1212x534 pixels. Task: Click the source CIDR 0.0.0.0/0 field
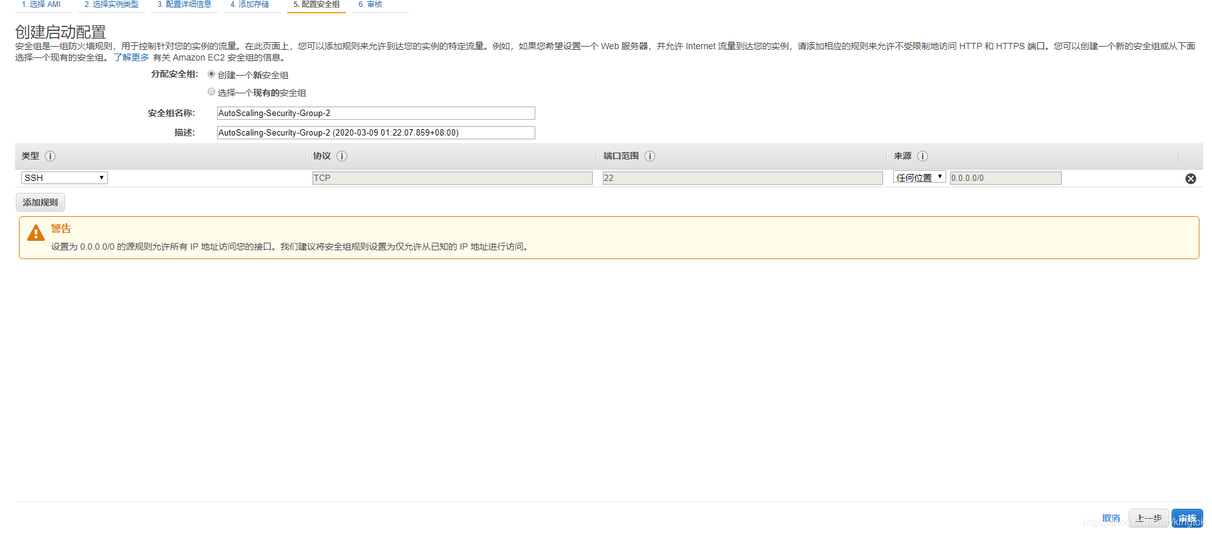pos(1006,178)
